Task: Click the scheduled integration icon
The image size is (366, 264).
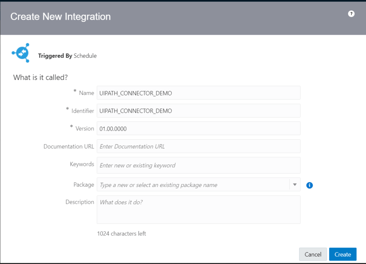Action: 21,53
